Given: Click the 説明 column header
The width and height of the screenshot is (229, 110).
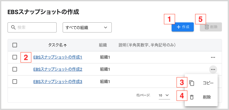Looking at the screenshot, I should [x=147, y=45].
